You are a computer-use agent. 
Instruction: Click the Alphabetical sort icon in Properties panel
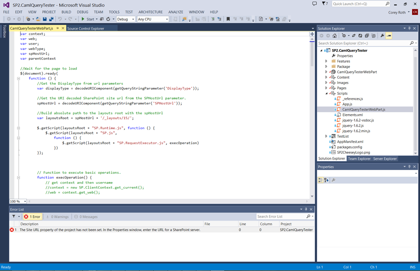pos(326,180)
